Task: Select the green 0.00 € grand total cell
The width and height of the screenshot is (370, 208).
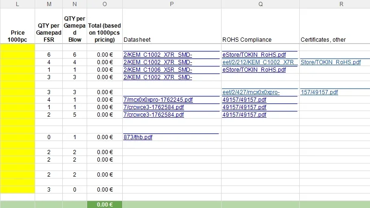Action: coord(104,204)
